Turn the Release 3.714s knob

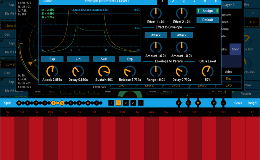[x=130, y=71]
